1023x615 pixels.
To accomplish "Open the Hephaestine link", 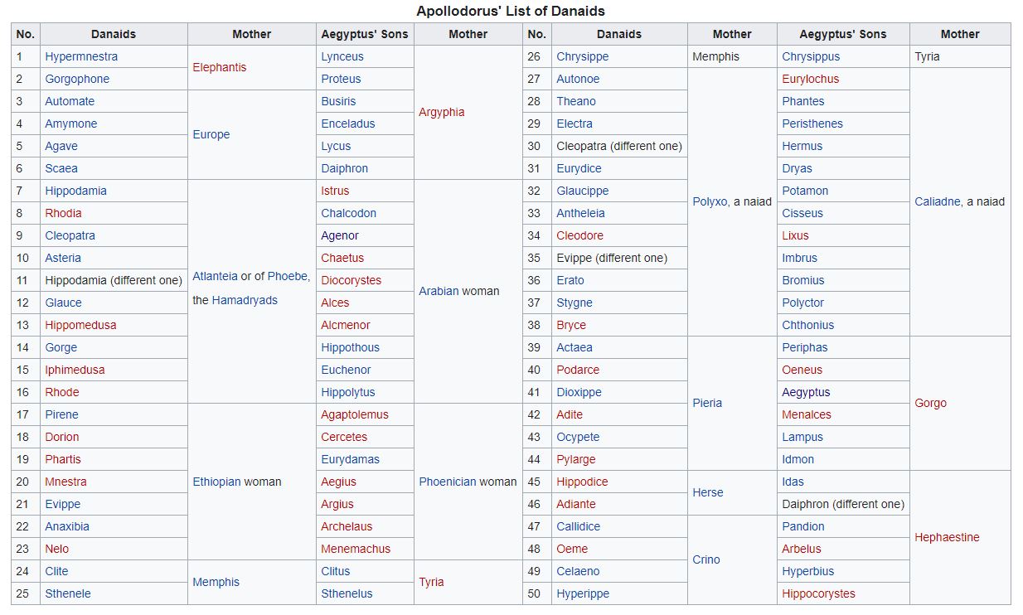I will click(x=947, y=537).
